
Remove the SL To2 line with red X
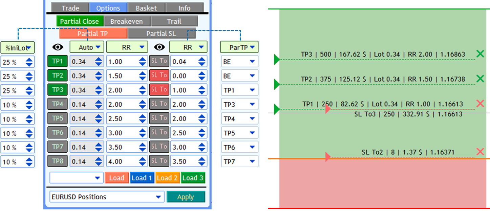click(480, 152)
